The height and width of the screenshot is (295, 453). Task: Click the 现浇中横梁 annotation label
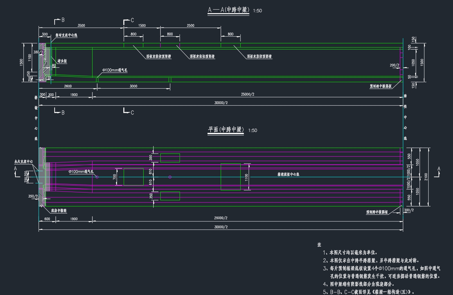(59, 211)
